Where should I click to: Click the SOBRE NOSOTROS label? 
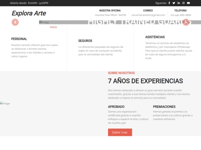click(x=121, y=73)
